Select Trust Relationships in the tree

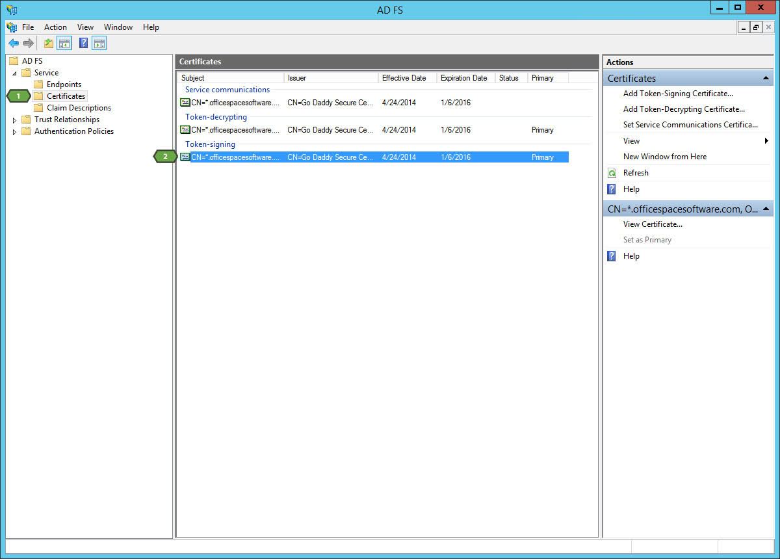click(x=67, y=120)
